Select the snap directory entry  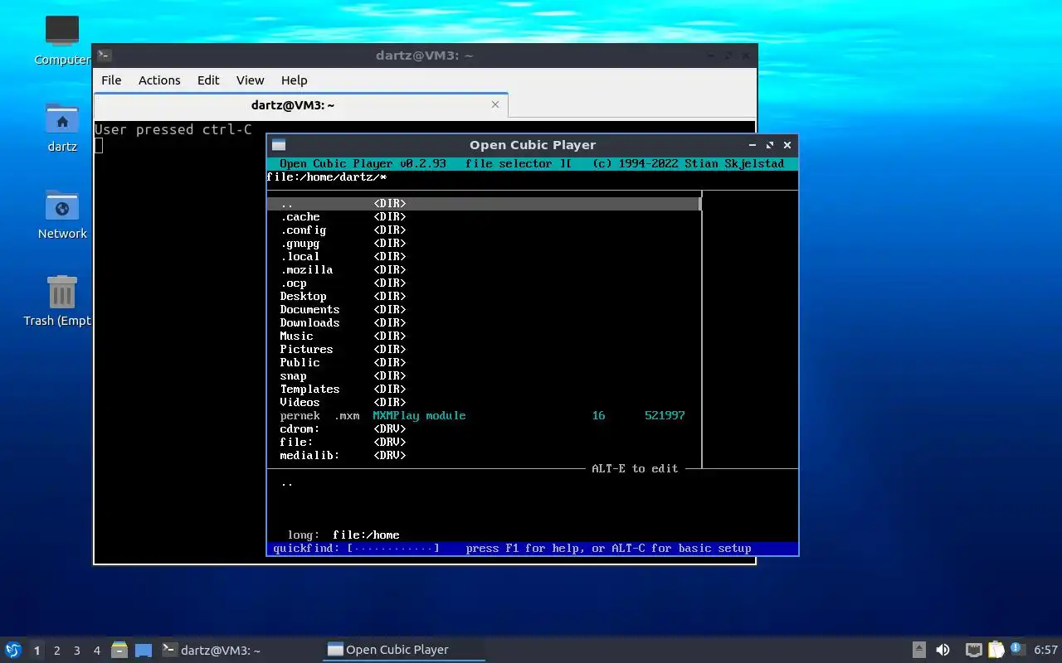484,376
